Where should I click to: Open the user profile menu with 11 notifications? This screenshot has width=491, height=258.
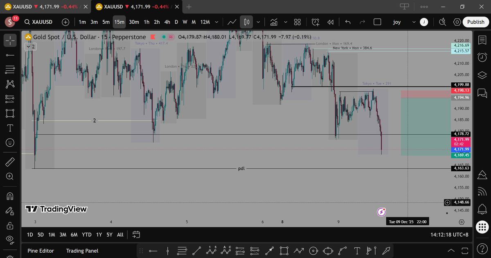click(x=11, y=22)
